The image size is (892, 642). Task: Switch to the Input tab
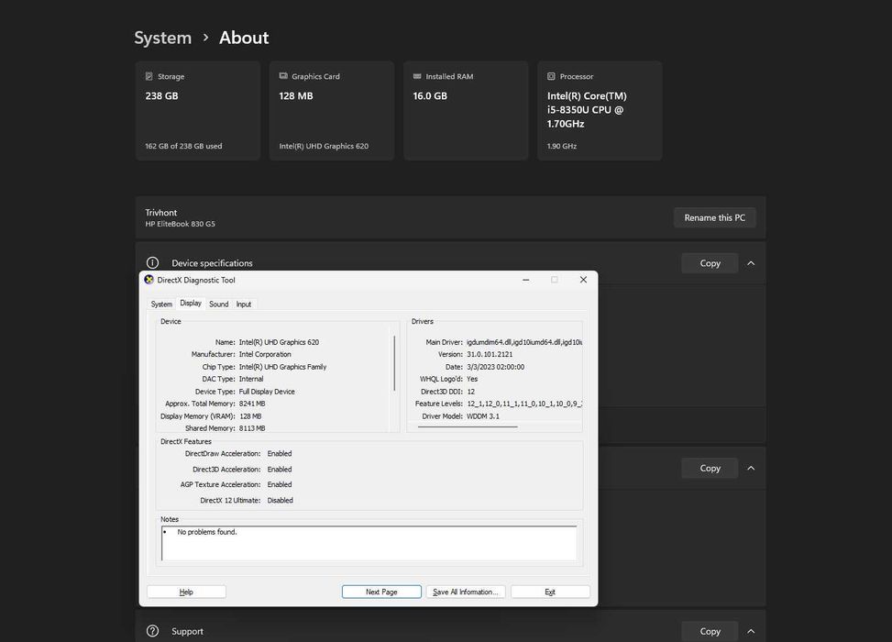pos(244,304)
